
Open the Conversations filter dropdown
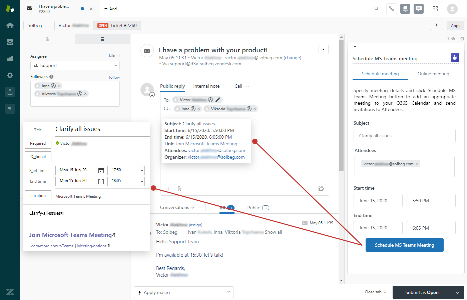[x=177, y=207]
